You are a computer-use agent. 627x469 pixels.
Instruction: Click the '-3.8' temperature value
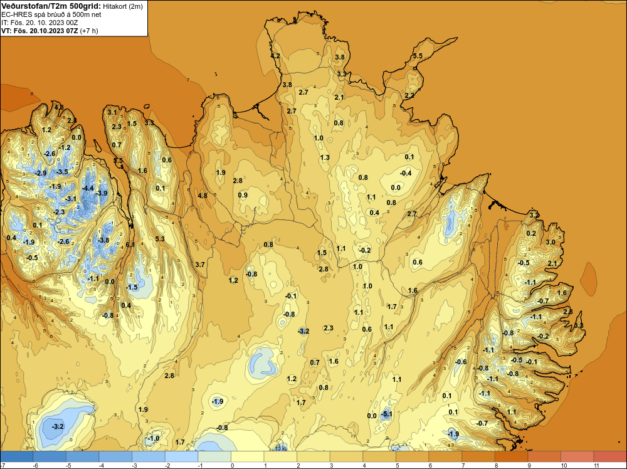[x=103, y=240]
